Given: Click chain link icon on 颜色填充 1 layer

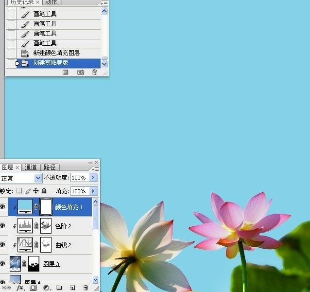Looking at the screenshot, I should pos(36,207).
